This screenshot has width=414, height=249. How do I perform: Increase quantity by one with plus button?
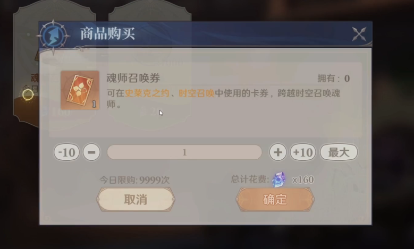(278, 152)
